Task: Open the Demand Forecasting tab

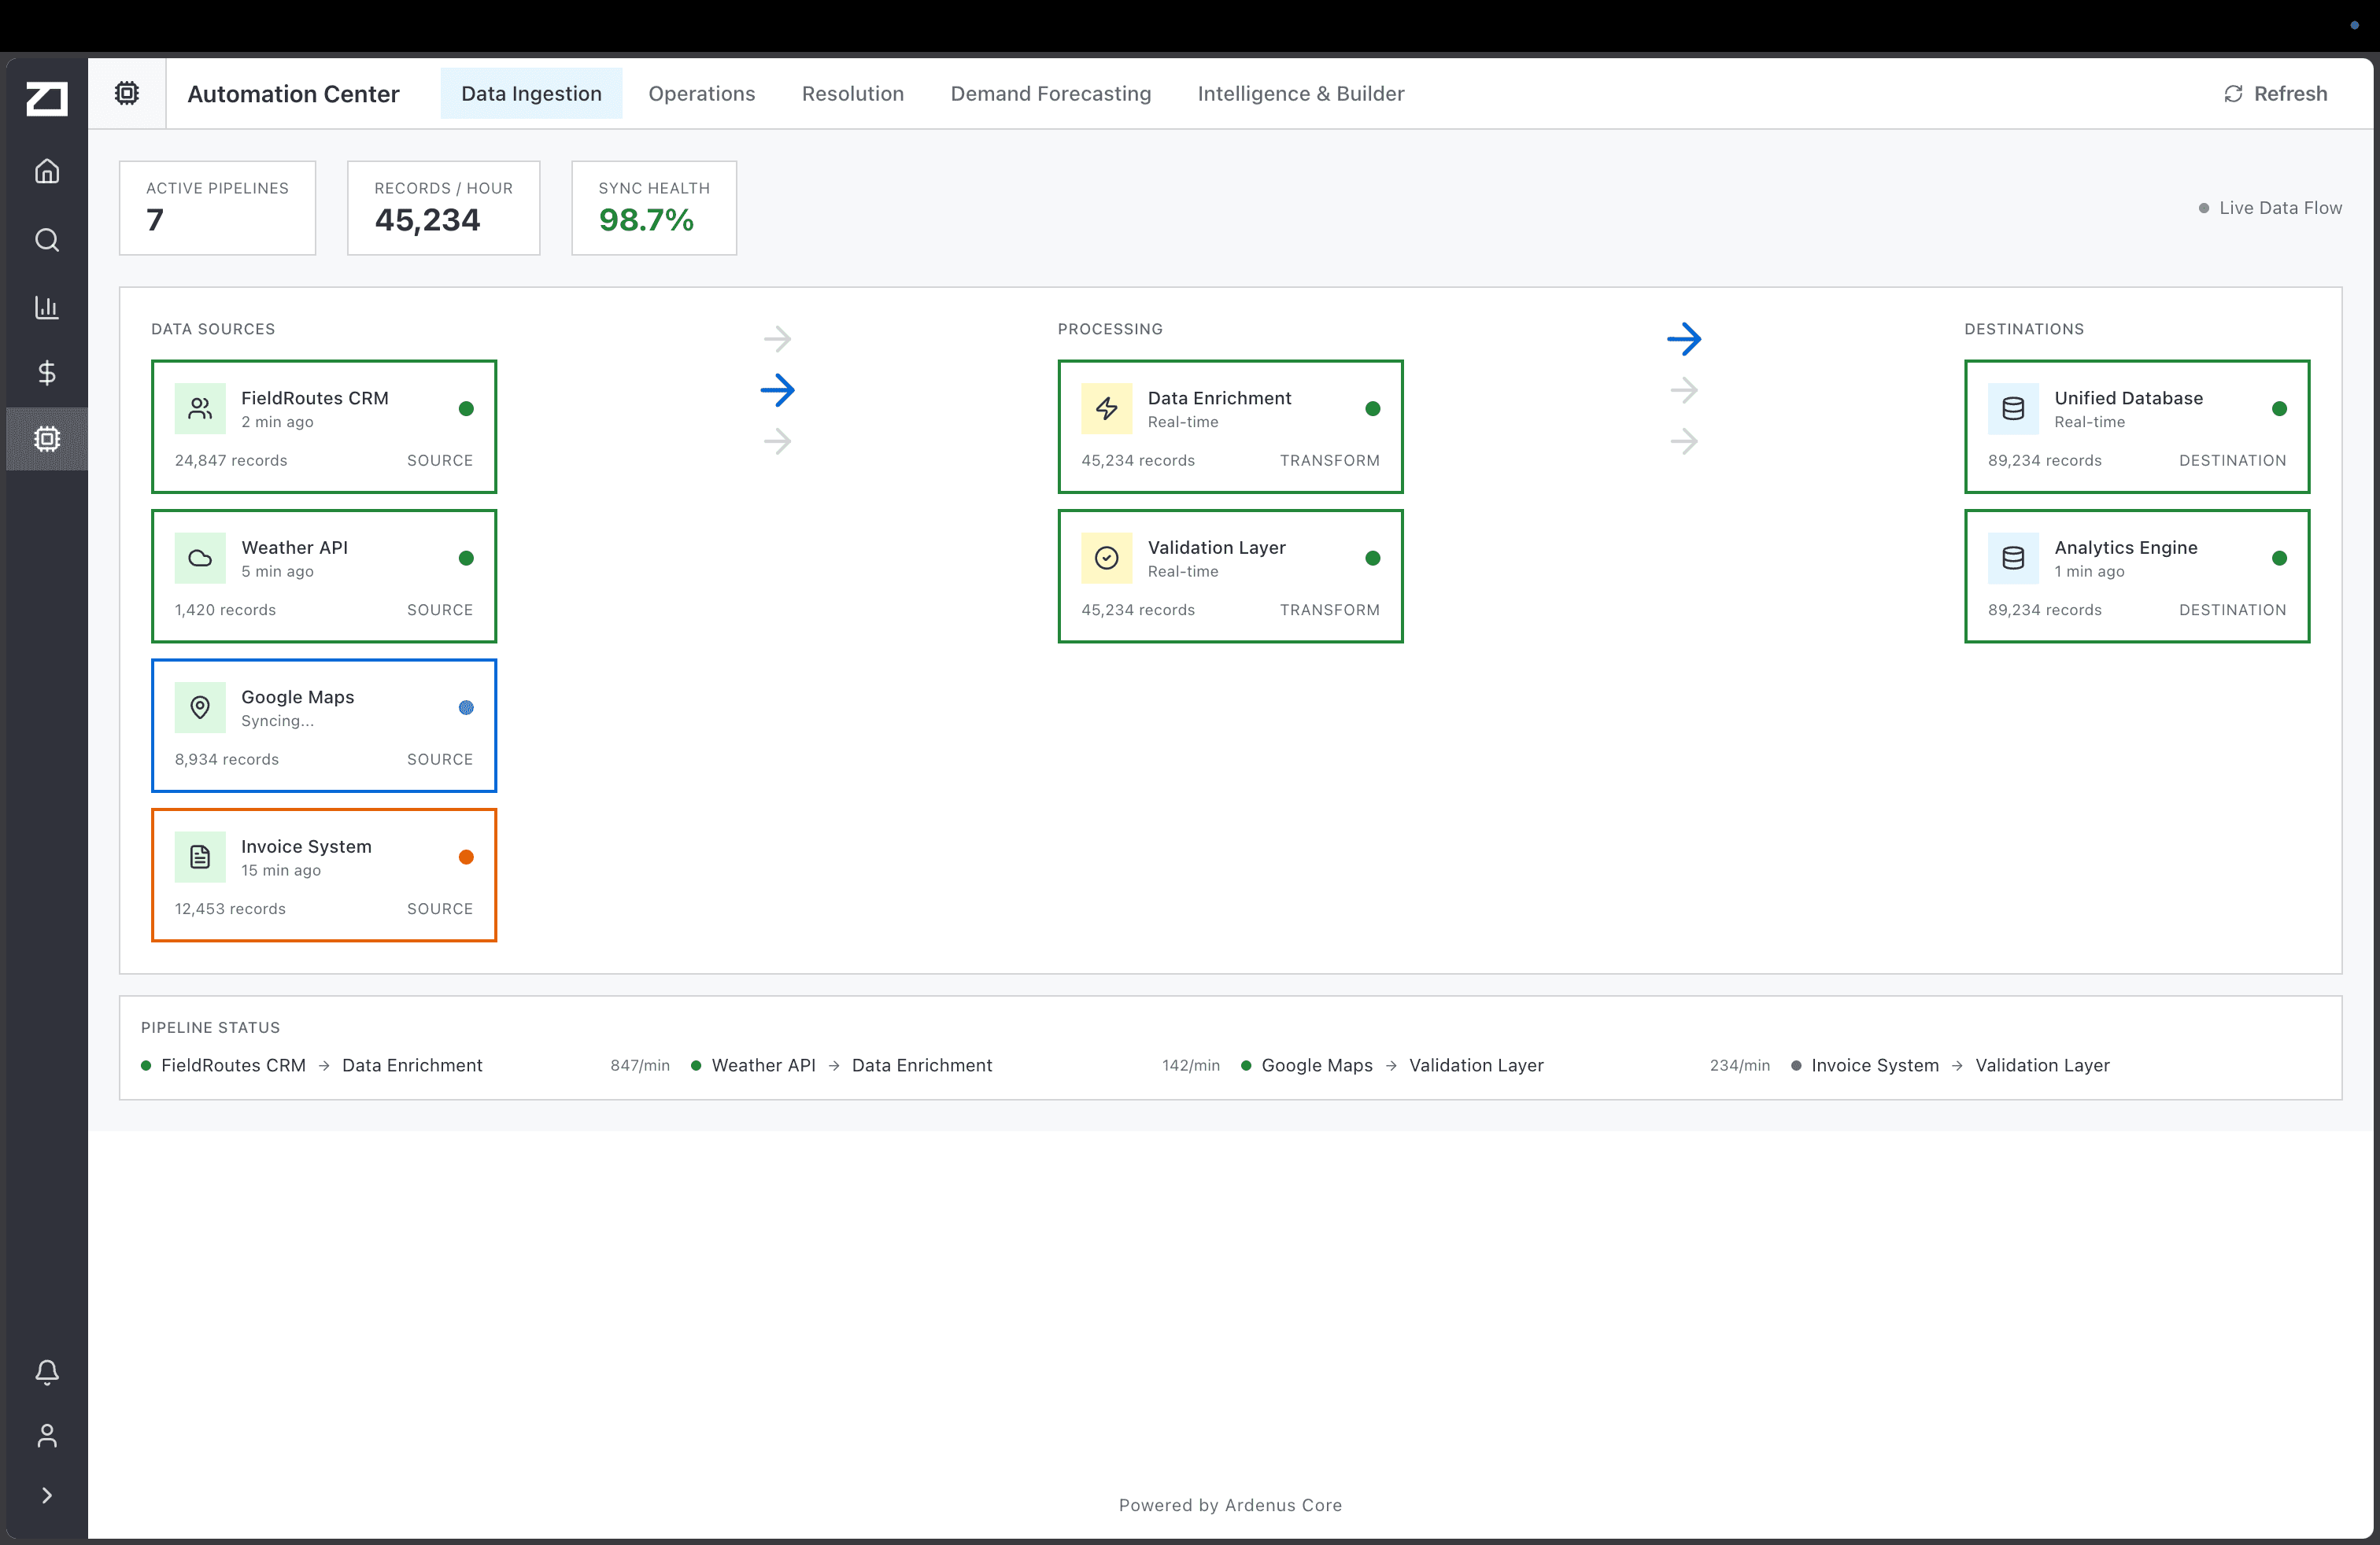Action: coord(1050,93)
